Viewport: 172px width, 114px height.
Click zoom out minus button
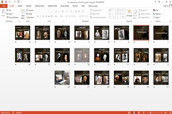(x=147, y=113)
